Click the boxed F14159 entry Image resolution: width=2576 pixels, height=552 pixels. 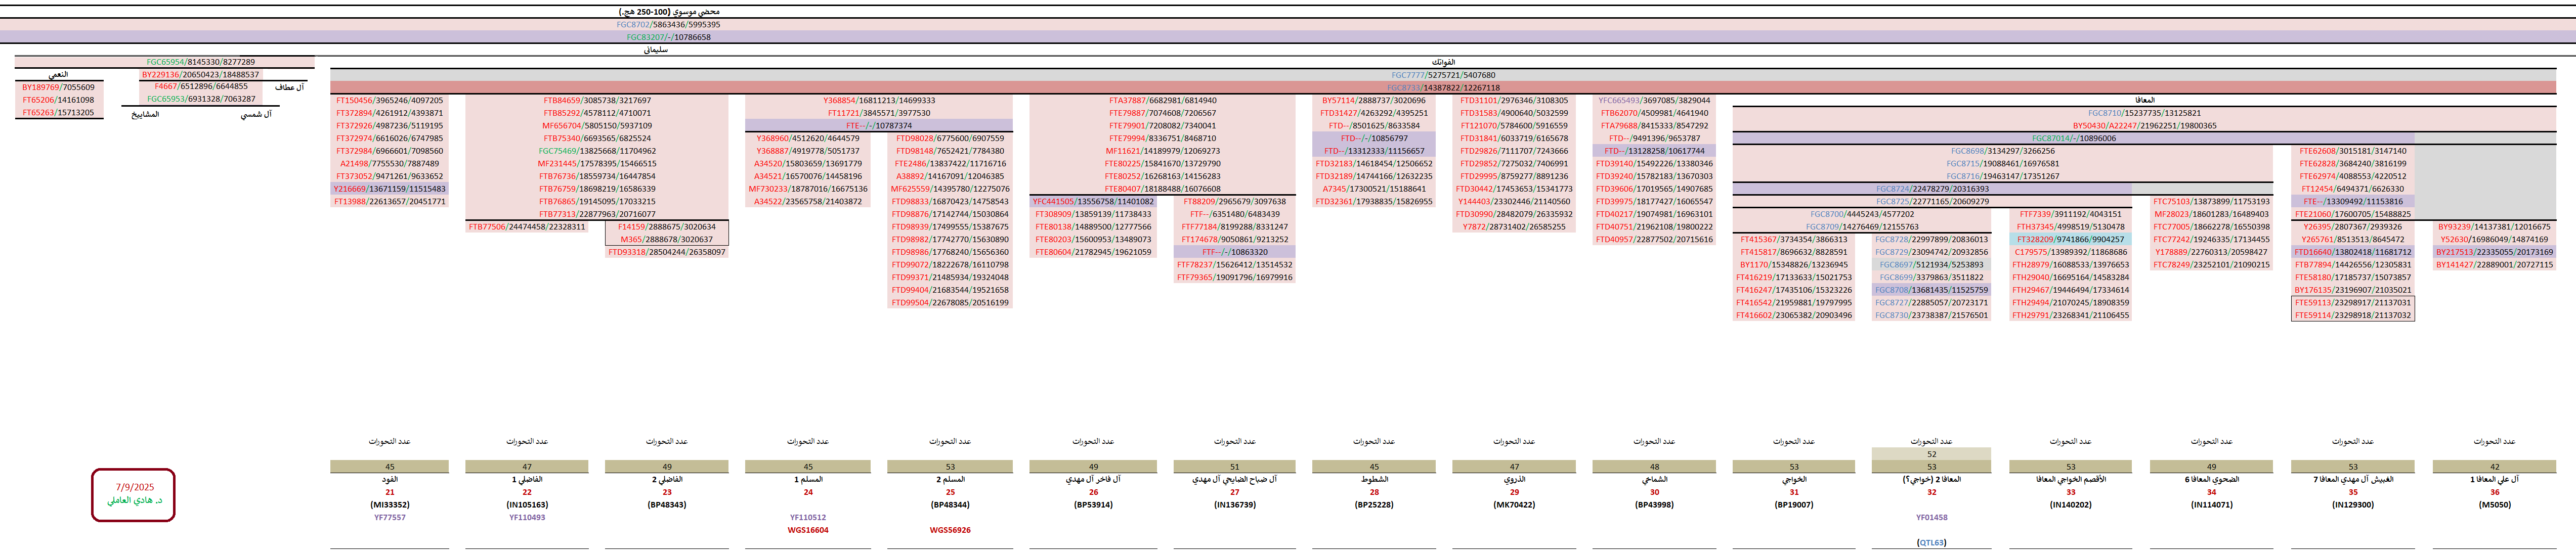[x=666, y=227]
